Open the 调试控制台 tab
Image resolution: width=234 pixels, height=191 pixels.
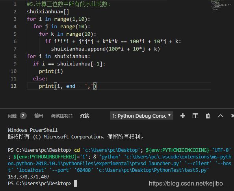(x=62, y=116)
